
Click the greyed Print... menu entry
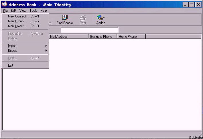(25, 58)
